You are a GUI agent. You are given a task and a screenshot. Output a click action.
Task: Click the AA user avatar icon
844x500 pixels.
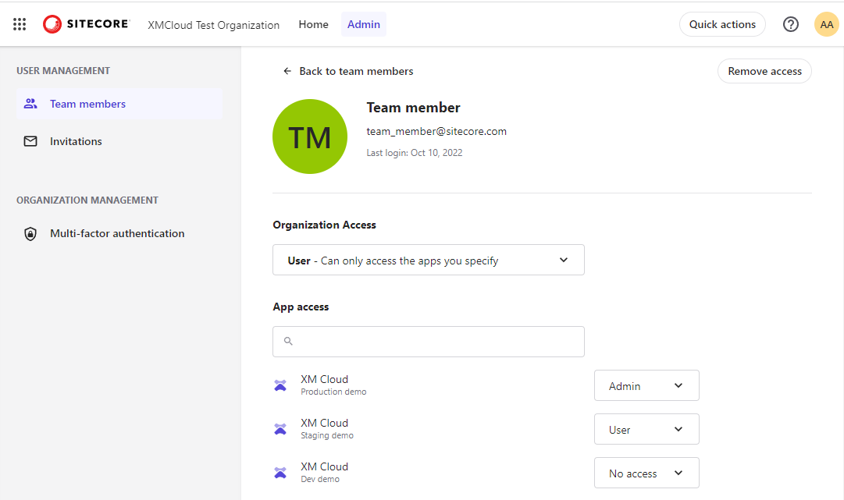pyautogui.click(x=826, y=24)
